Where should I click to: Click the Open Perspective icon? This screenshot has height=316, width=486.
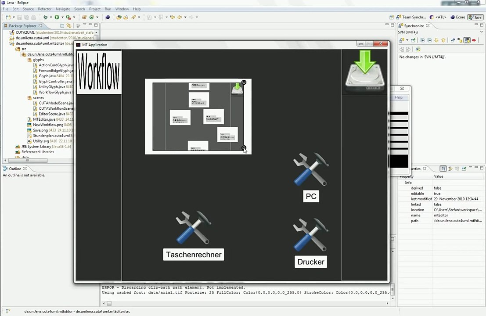[392, 18]
